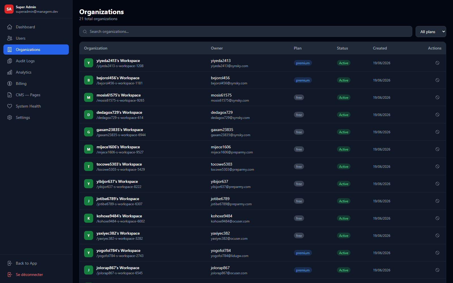Click suspend icon for bejorol456's Workspace
This screenshot has width=453, height=283.
pyautogui.click(x=437, y=80)
